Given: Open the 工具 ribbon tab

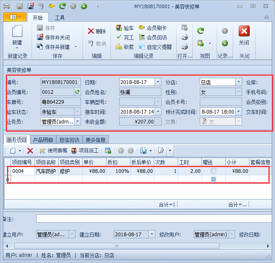Looking at the screenshot, I should coord(60,18).
